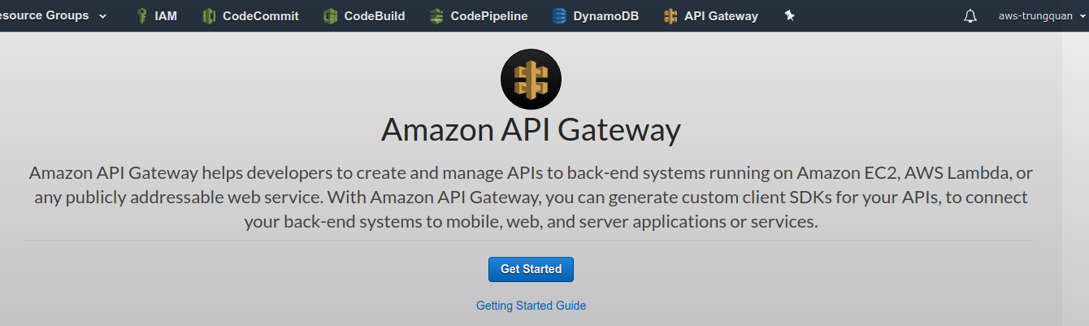Select the CodeBuild text label
This screenshot has height=326, width=1089.
(x=374, y=15)
